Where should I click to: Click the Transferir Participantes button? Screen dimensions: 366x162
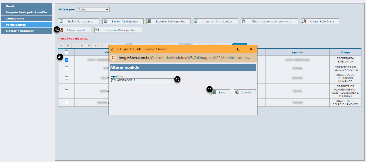(x=118, y=30)
